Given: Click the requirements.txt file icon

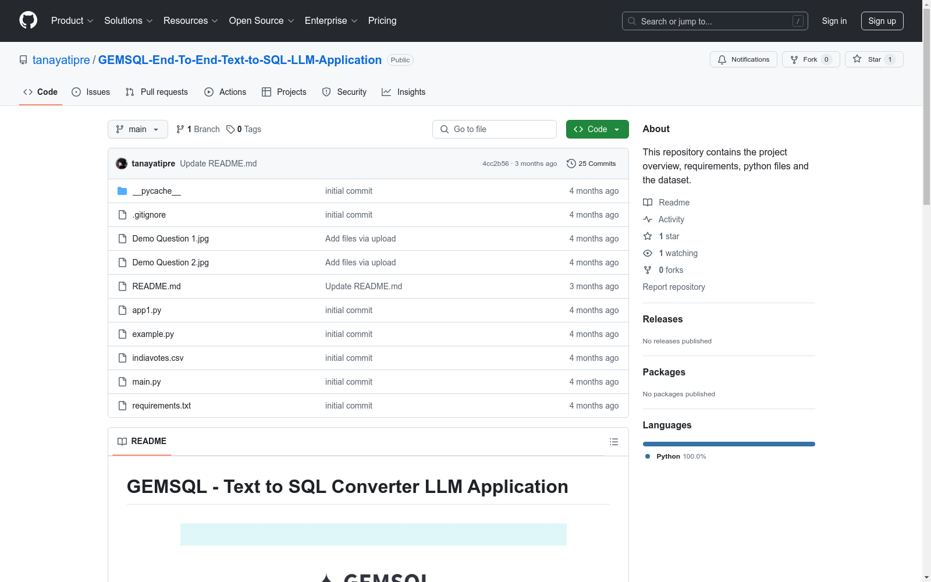Looking at the screenshot, I should click(122, 406).
